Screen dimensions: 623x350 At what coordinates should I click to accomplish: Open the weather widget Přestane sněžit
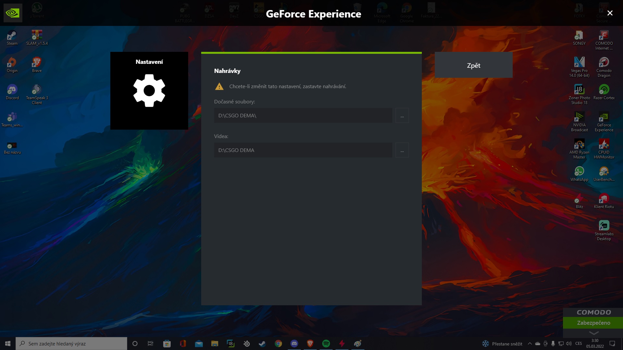pos(502,344)
